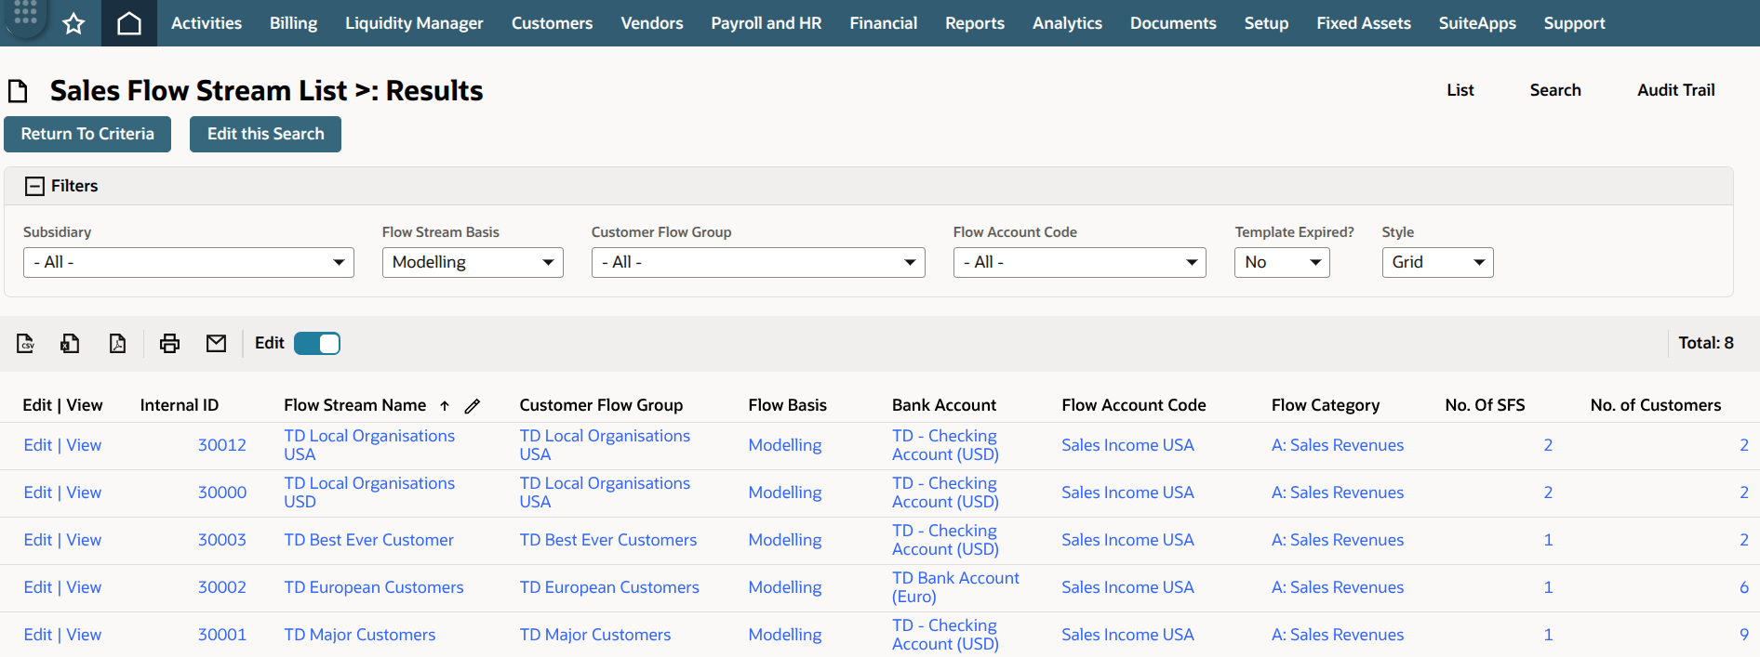The height and width of the screenshot is (657, 1760).
Task: Open the Style dropdown
Action: pos(1437,263)
